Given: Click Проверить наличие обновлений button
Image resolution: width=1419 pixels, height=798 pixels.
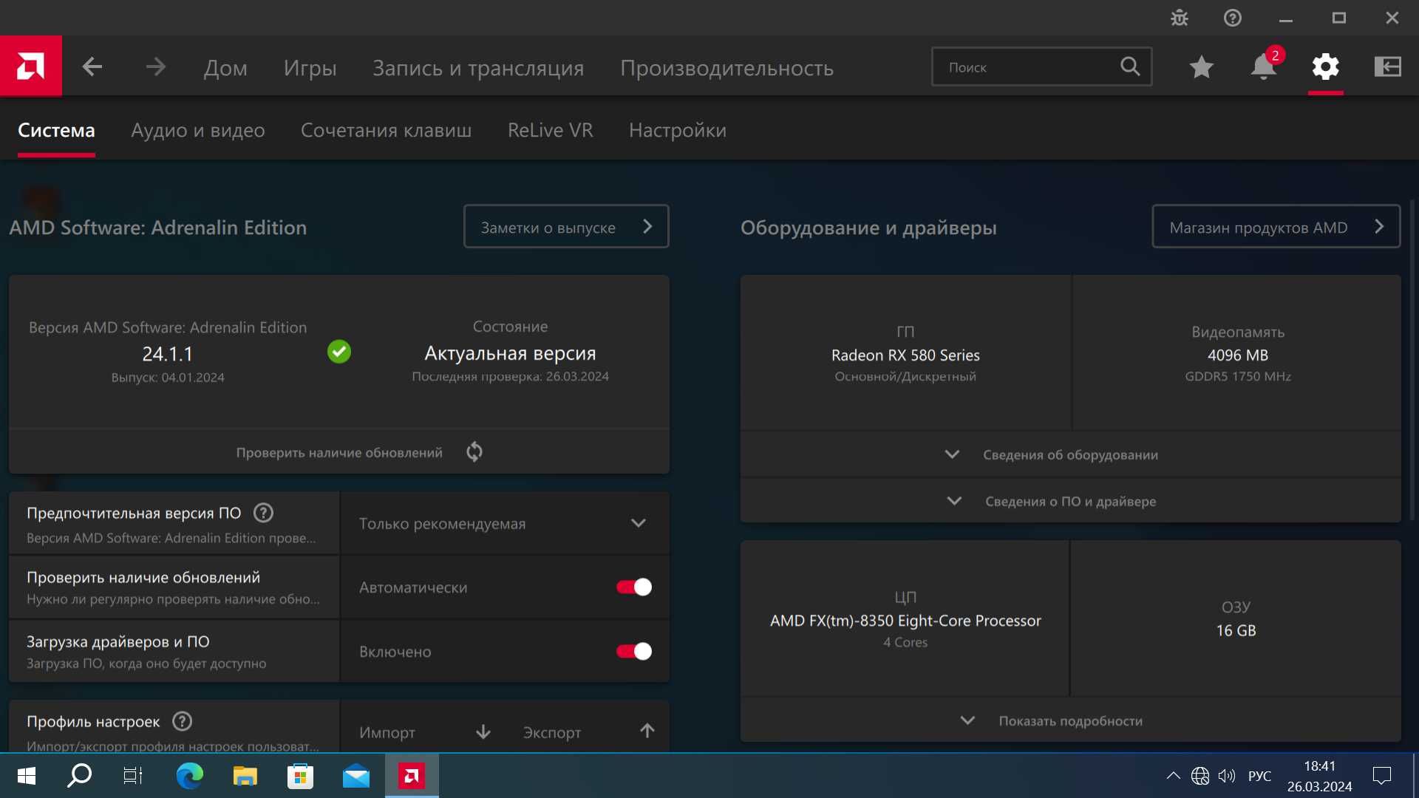Looking at the screenshot, I should click(x=339, y=452).
